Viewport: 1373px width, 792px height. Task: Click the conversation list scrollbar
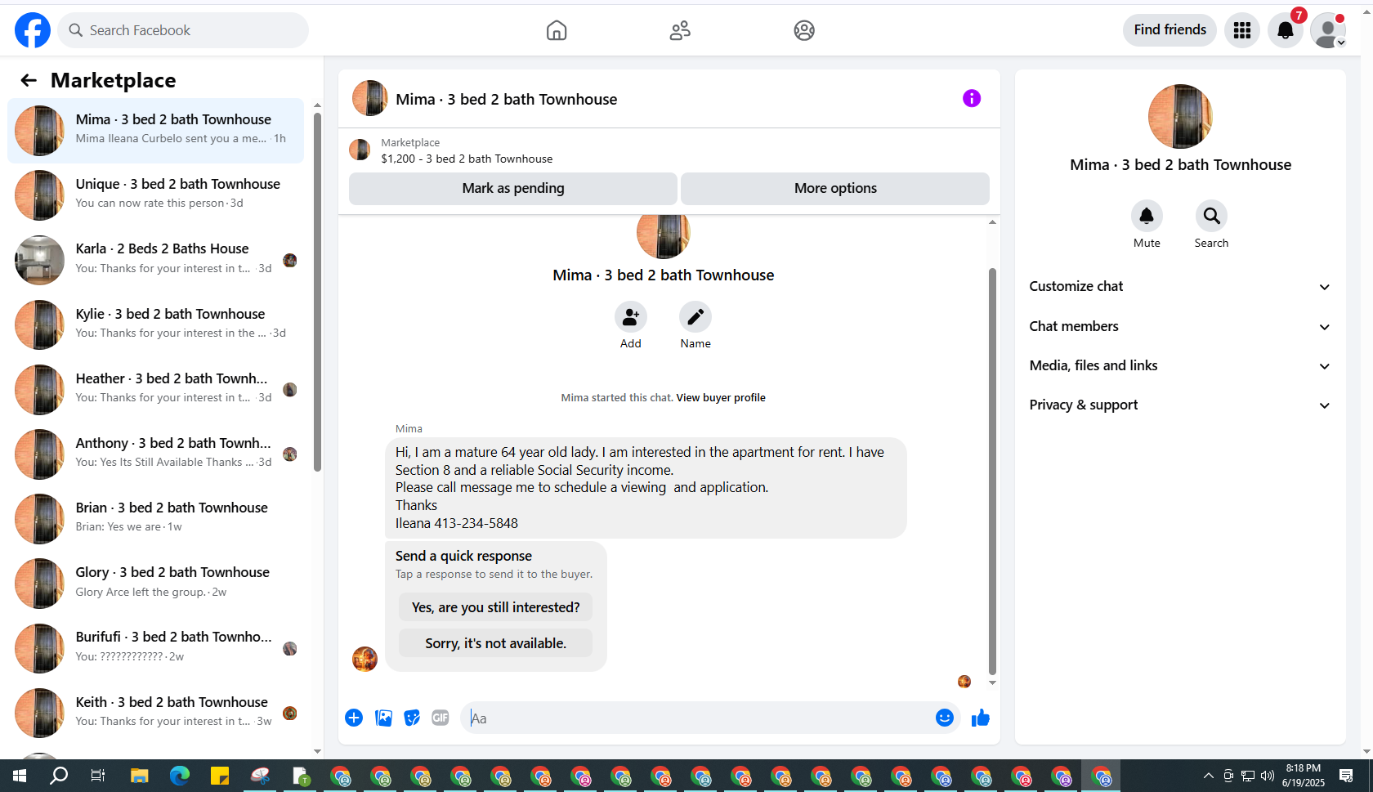click(x=317, y=292)
